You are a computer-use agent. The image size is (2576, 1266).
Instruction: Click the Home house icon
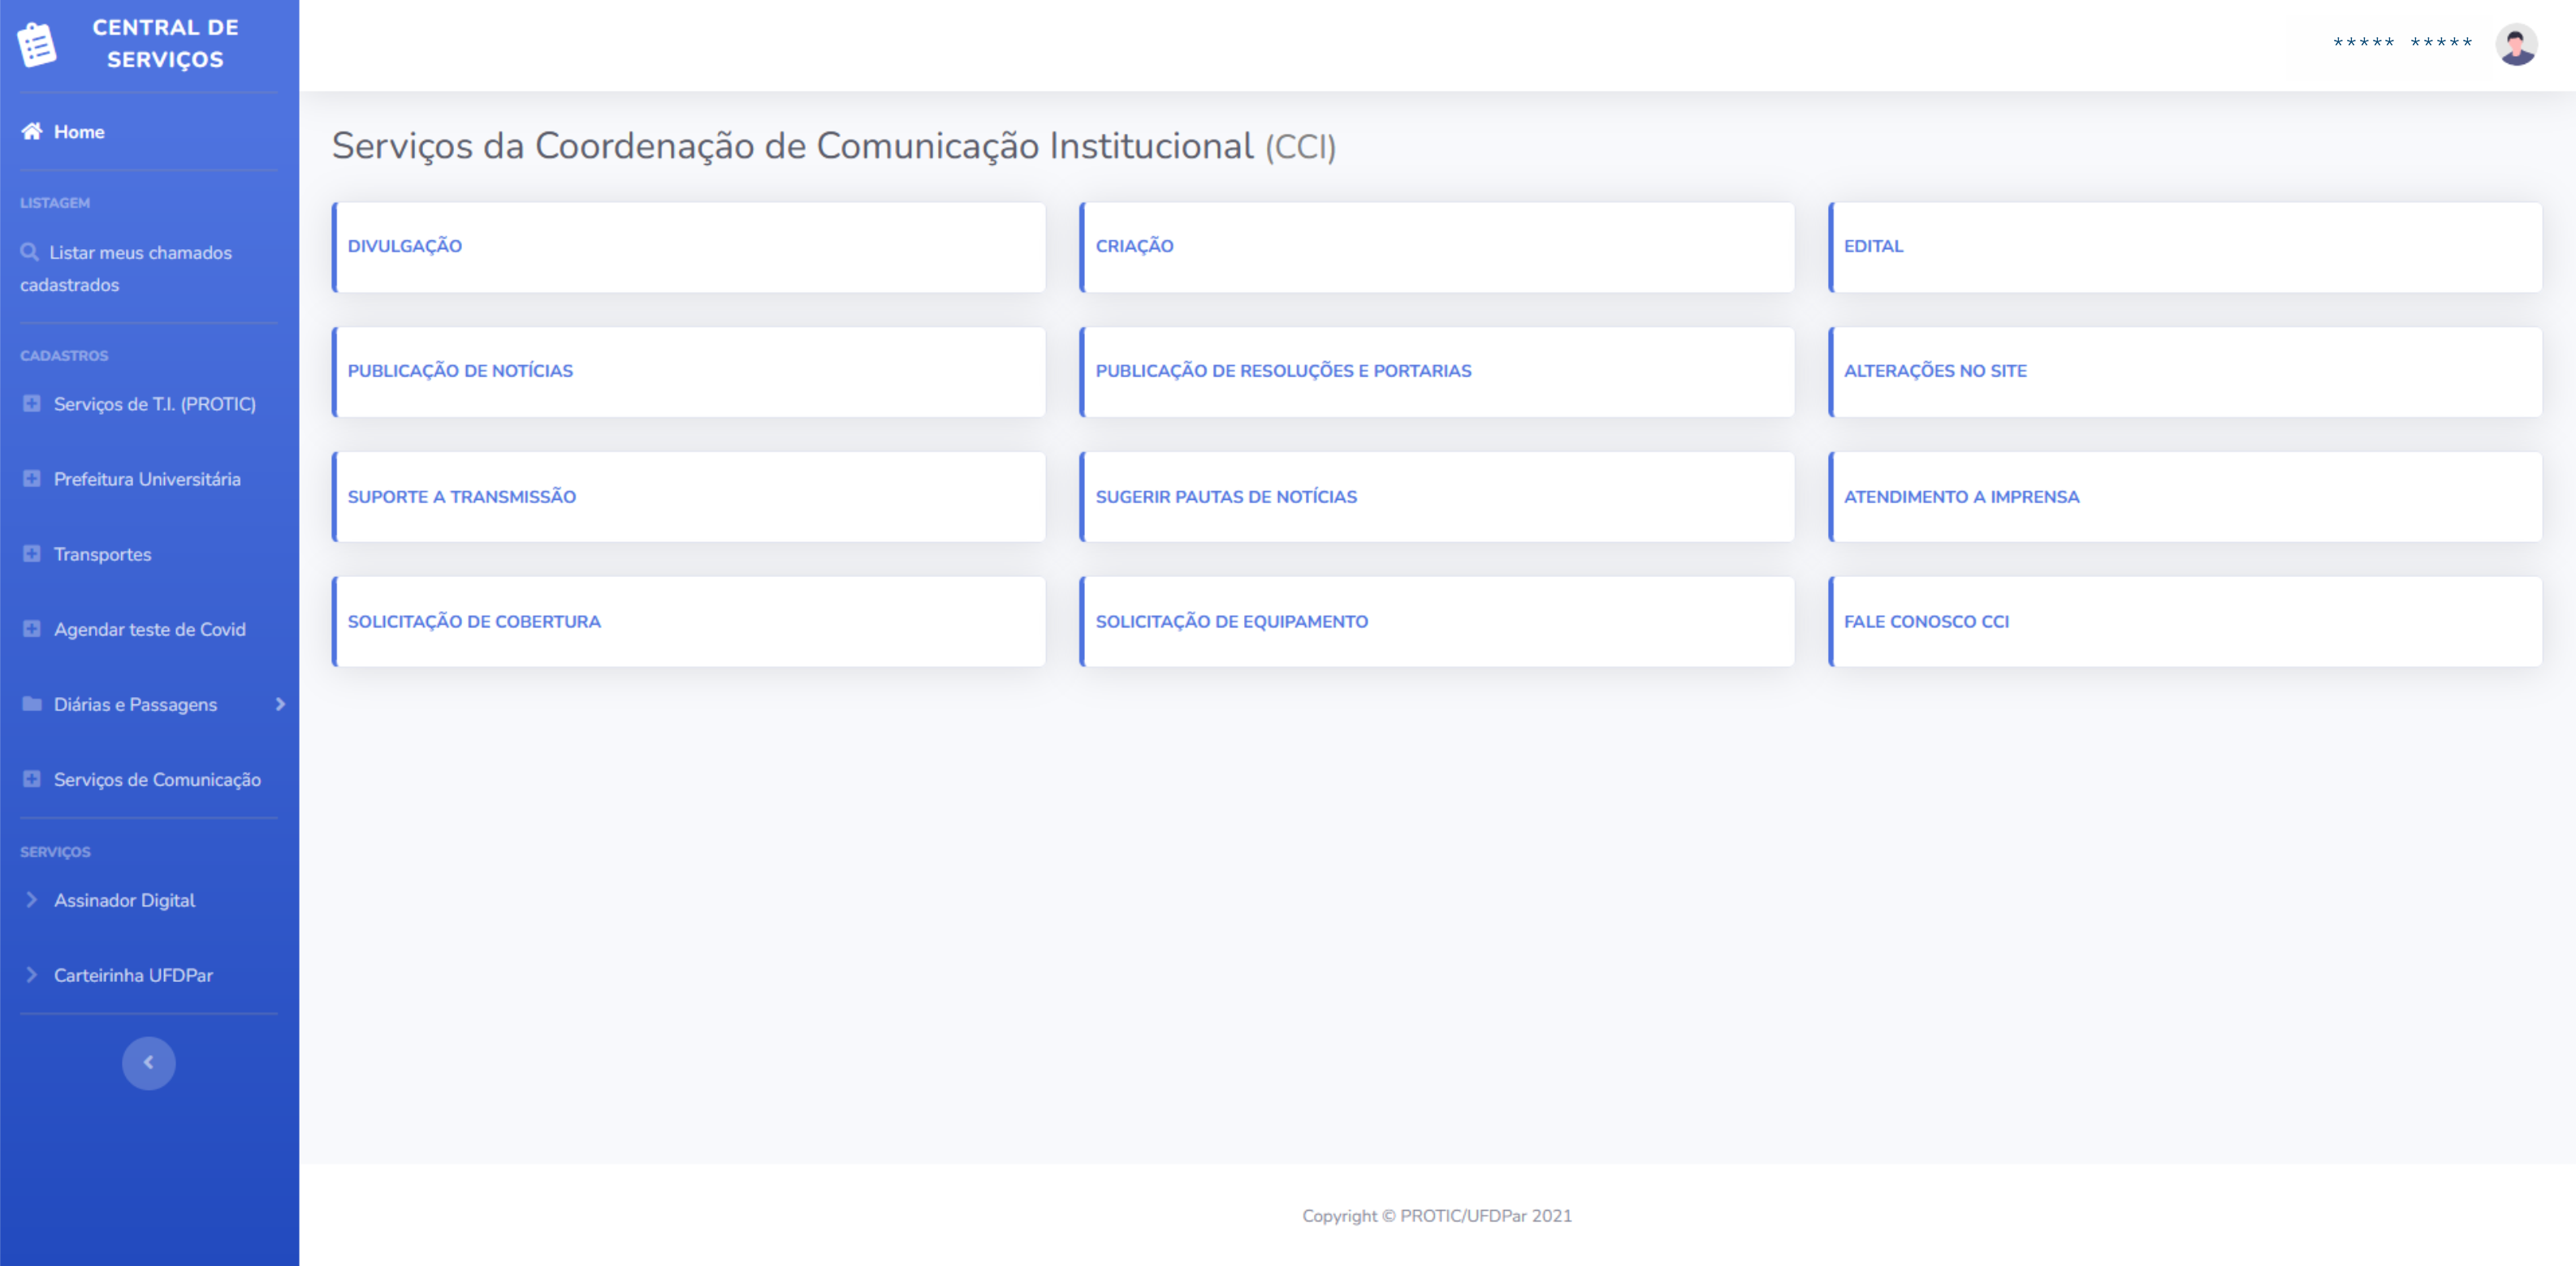pos(32,131)
